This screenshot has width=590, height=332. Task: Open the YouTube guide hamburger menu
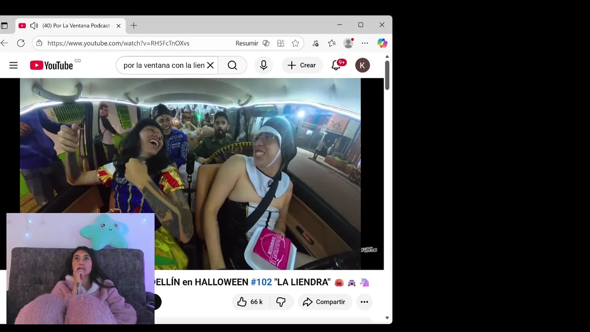coord(13,65)
